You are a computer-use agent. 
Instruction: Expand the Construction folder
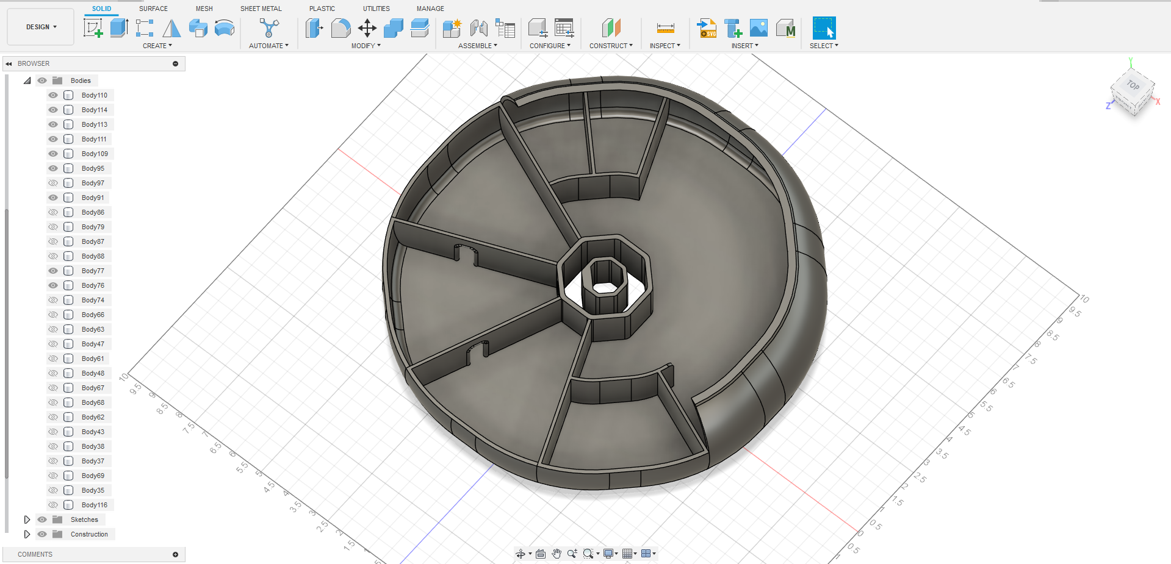27,534
